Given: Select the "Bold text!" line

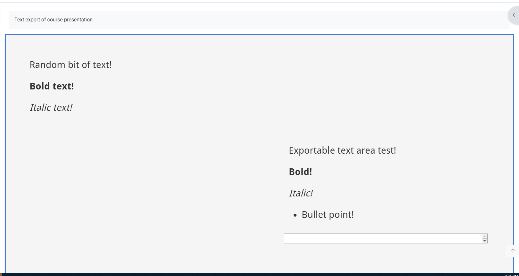Looking at the screenshot, I should tap(52, 86).
